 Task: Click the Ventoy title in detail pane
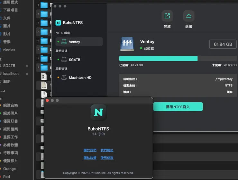[147, 42]
